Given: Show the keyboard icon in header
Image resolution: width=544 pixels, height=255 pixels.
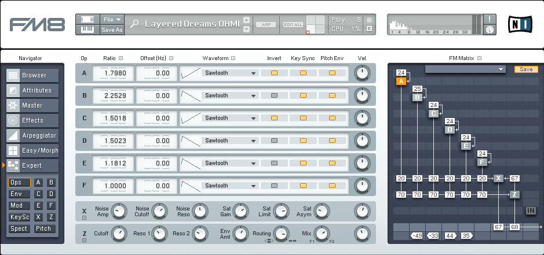Looking at the screenshot, I should [87, 29].
